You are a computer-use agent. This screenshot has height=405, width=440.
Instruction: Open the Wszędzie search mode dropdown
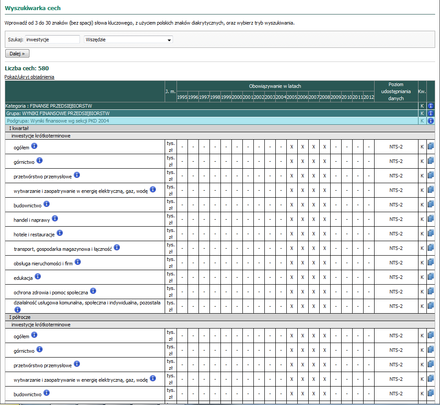point(128,40)
